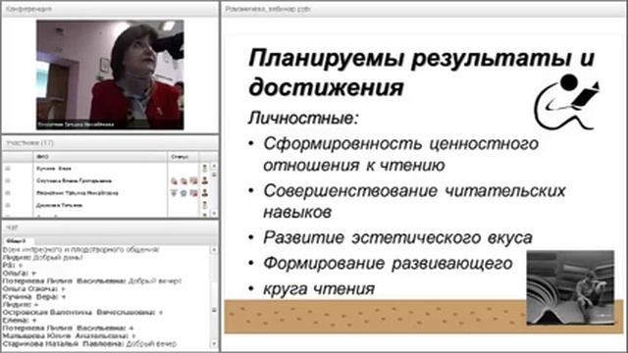Click bullet 'Совершенствование читательских навыков'
The height and width of the screenshot is (353, 628).
pyautogui.click(x=414, y=201)
